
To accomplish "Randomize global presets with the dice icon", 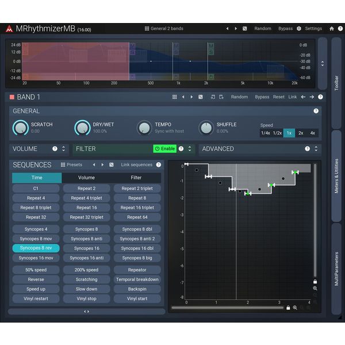I will click(x=244, y=28).
